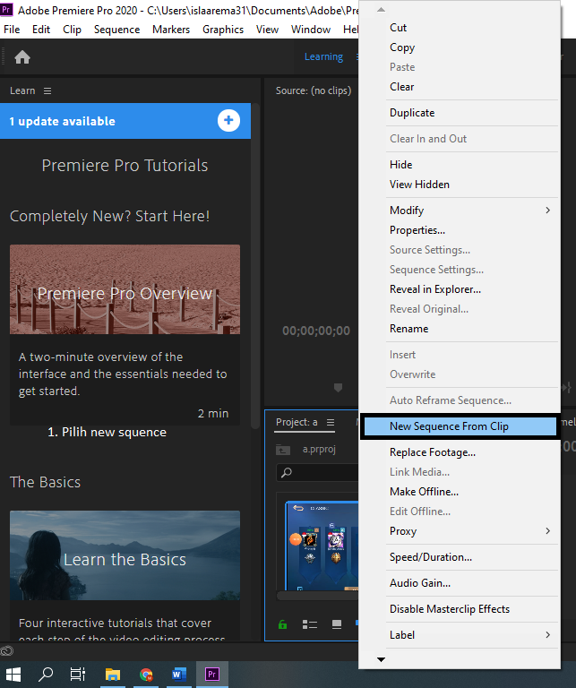
Task: Open Google Chrome from the taskbar
Action: (x=146, y=675)
